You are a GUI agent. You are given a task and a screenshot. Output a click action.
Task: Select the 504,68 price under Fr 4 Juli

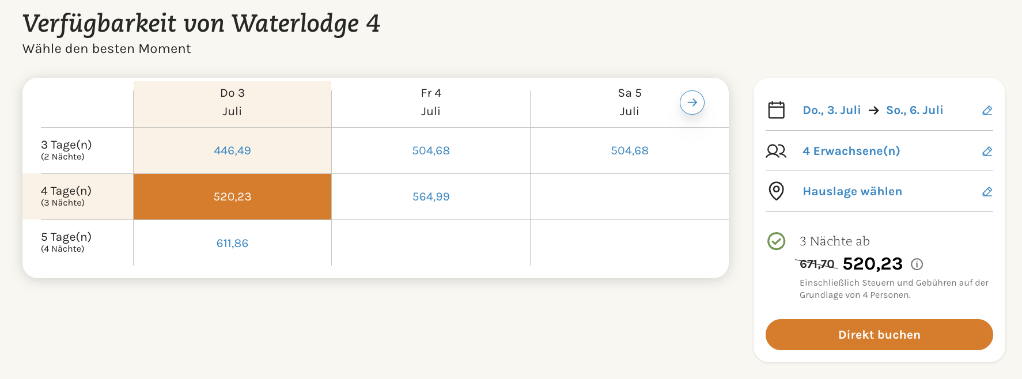[x=431, y=151]
